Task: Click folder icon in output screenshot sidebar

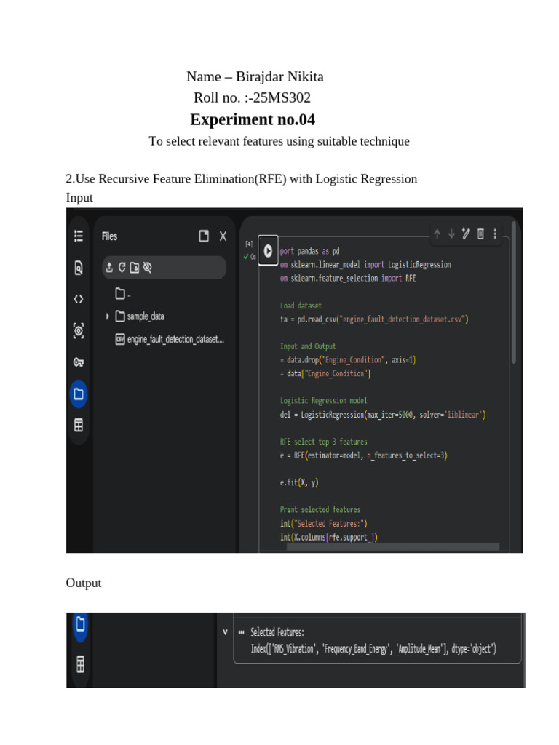Action: tap(80, 624)
